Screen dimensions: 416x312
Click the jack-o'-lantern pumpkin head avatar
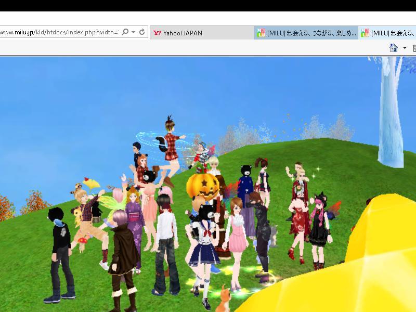(202, 187)
